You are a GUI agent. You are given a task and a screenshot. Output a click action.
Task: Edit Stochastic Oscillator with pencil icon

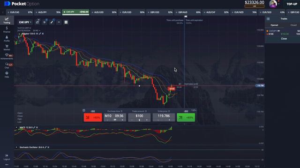[45, 147]
